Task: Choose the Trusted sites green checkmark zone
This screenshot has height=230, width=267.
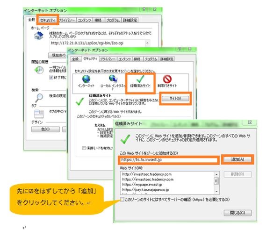Action: [x=140, y=79]
